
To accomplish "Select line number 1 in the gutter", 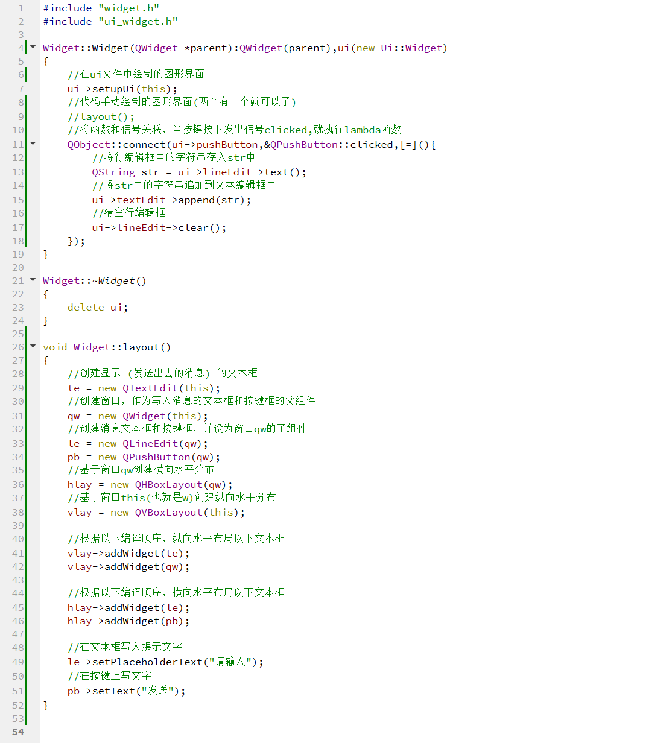I will [21, 8].
